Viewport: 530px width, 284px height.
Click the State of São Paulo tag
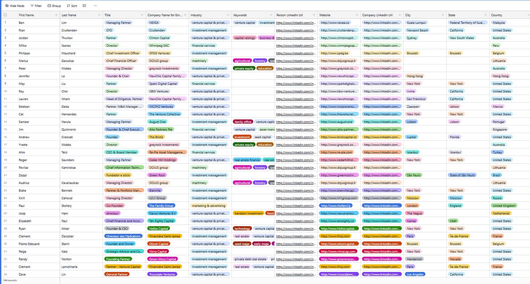point(463,175)
